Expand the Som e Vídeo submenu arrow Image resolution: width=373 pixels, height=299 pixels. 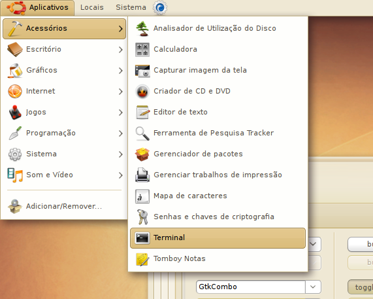(121, 175)
